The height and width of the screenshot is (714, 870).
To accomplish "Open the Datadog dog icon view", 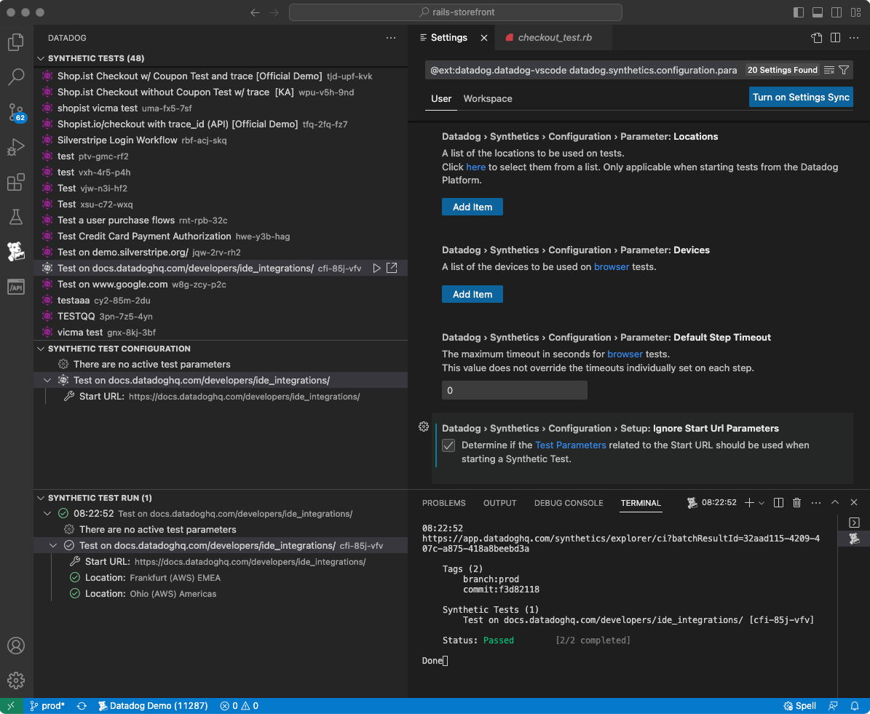I will coord(16,252).
